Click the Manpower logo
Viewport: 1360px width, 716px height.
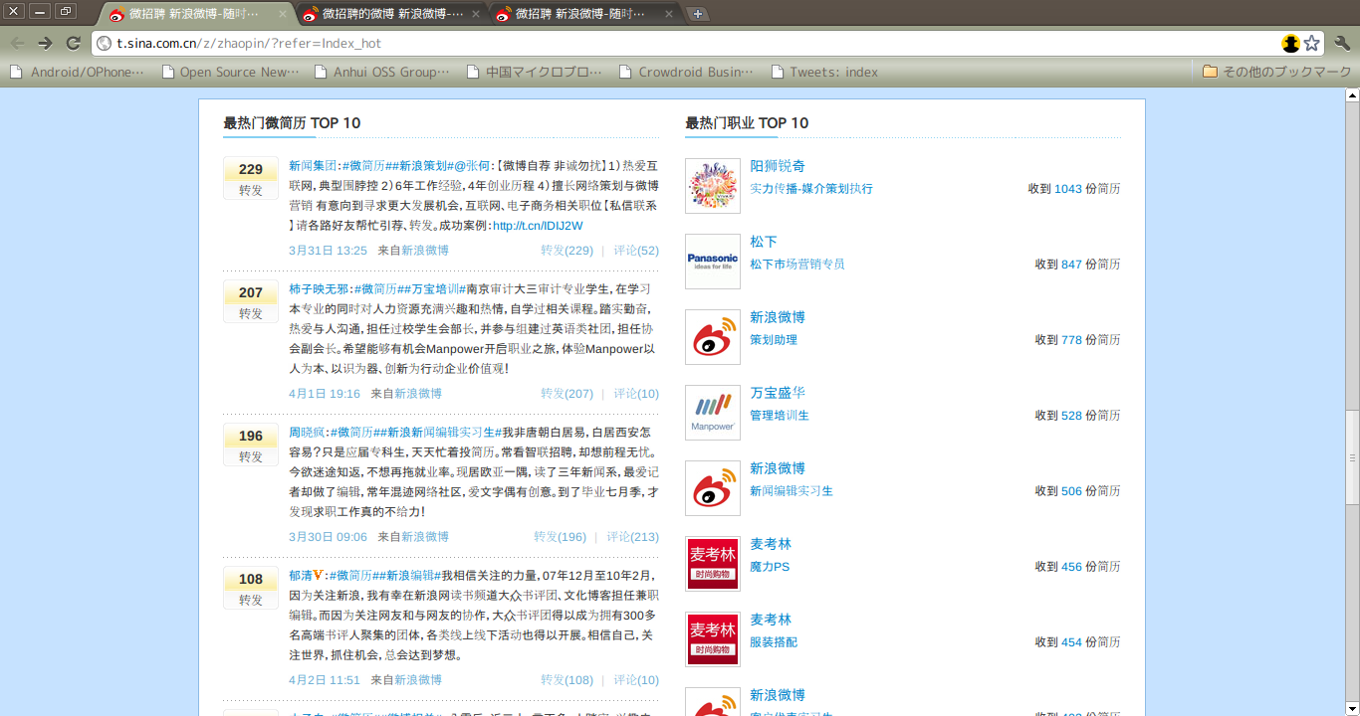[713, 413]
